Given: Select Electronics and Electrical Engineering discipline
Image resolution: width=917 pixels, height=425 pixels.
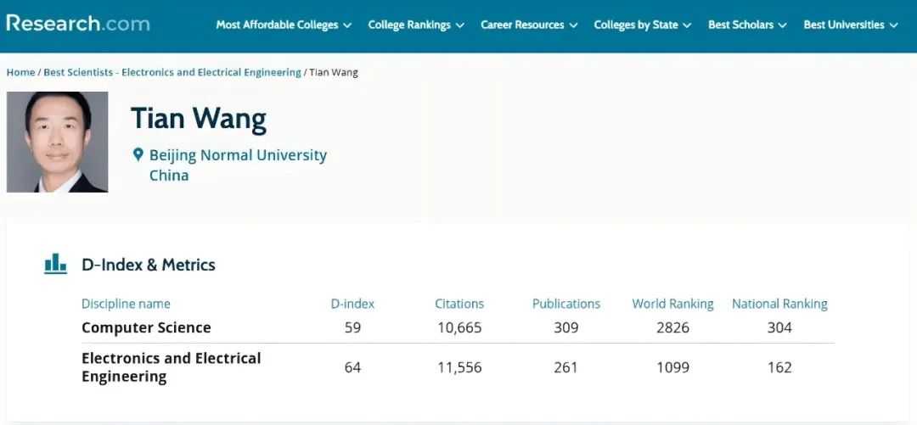Looking at the screenshot, I should click(171, 367).
